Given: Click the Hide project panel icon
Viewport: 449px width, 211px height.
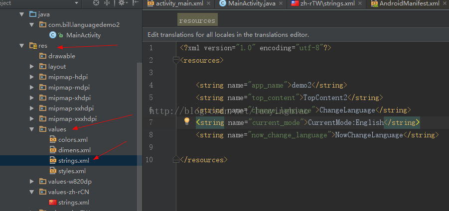Looking at the screenshot, I should click(136, 3).
